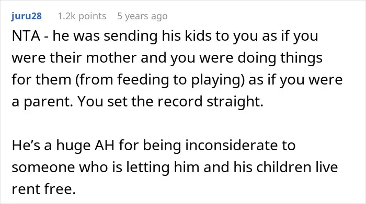The image size is (366, 204).
Task: Click the abbreviation AH in second paragraph
Action: [x=105, y=146]
